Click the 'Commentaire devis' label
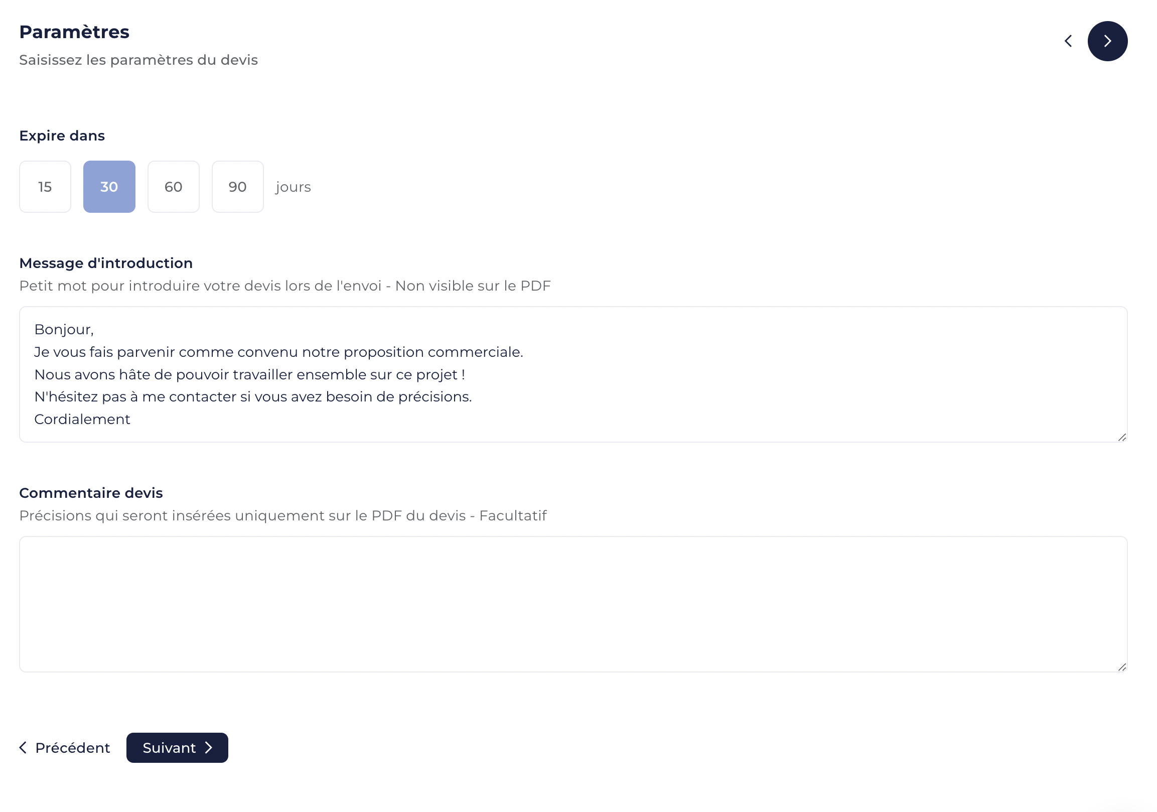 [x=91, y=493]
